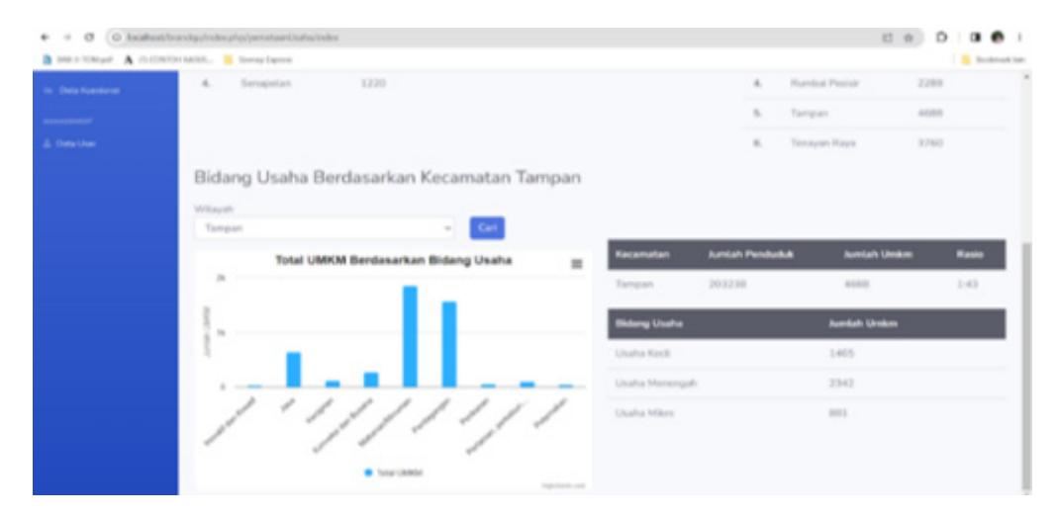
Task: Click the blue Cari button
Action: point(487,228)
